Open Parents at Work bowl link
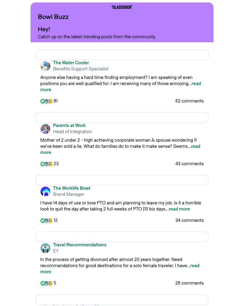Screen dimensions: 244x306 click(69, 125)
